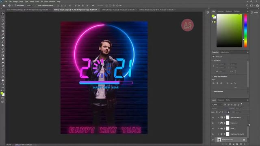
Task: Toggle the Auto-Select checkbox
Action: coord(15,5)
